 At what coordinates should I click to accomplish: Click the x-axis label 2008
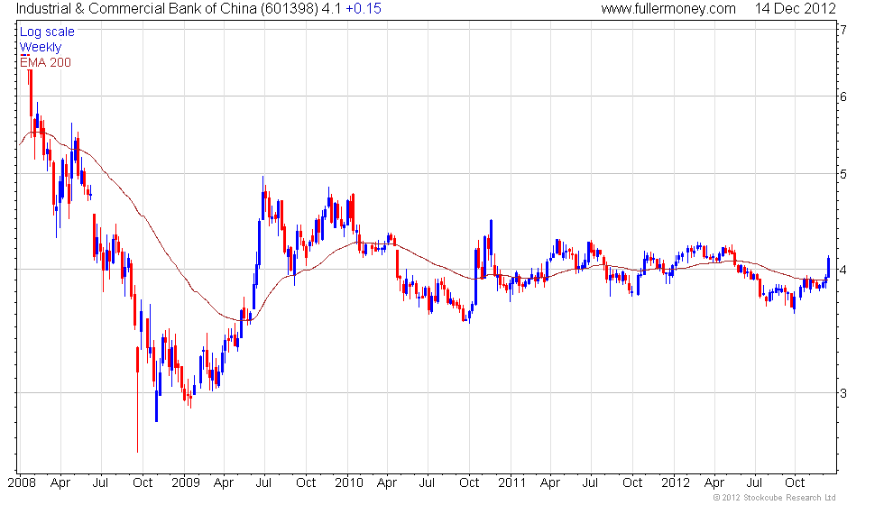point(22,483)
